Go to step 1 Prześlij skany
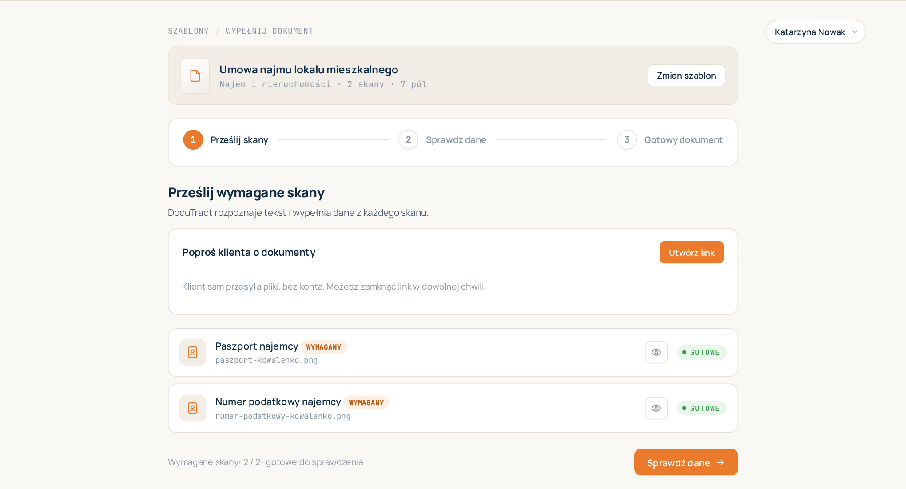 click(226, 140)
